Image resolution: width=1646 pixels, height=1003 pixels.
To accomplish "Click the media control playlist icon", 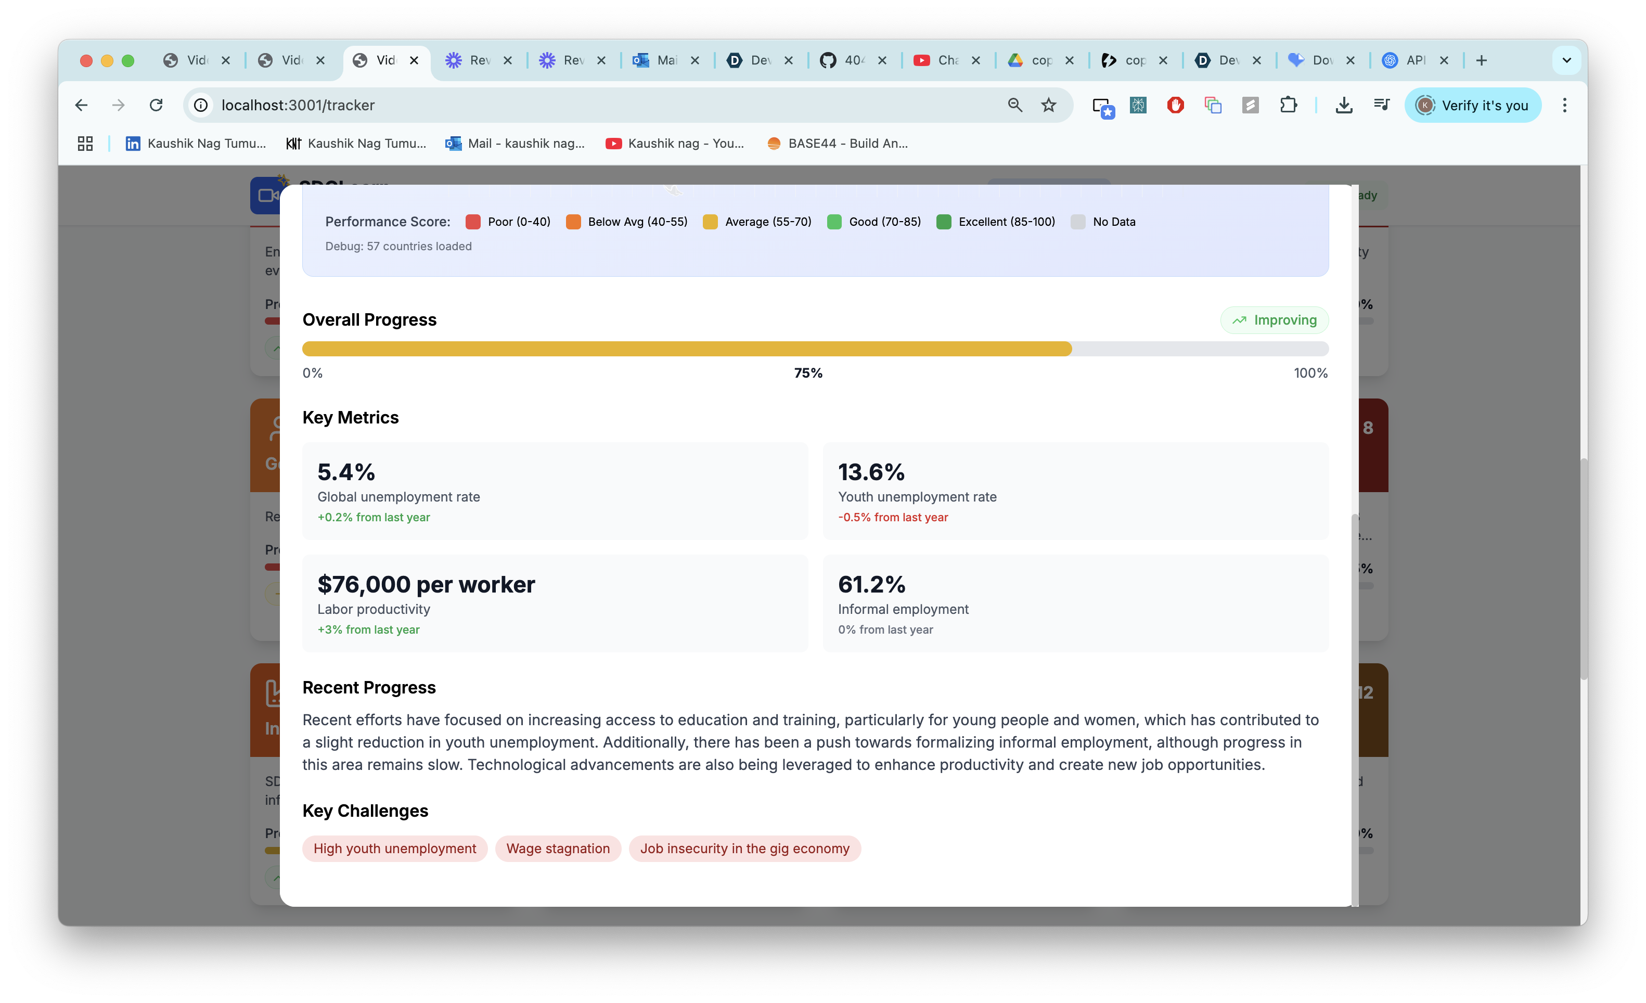I will (x=1382, y=105).
